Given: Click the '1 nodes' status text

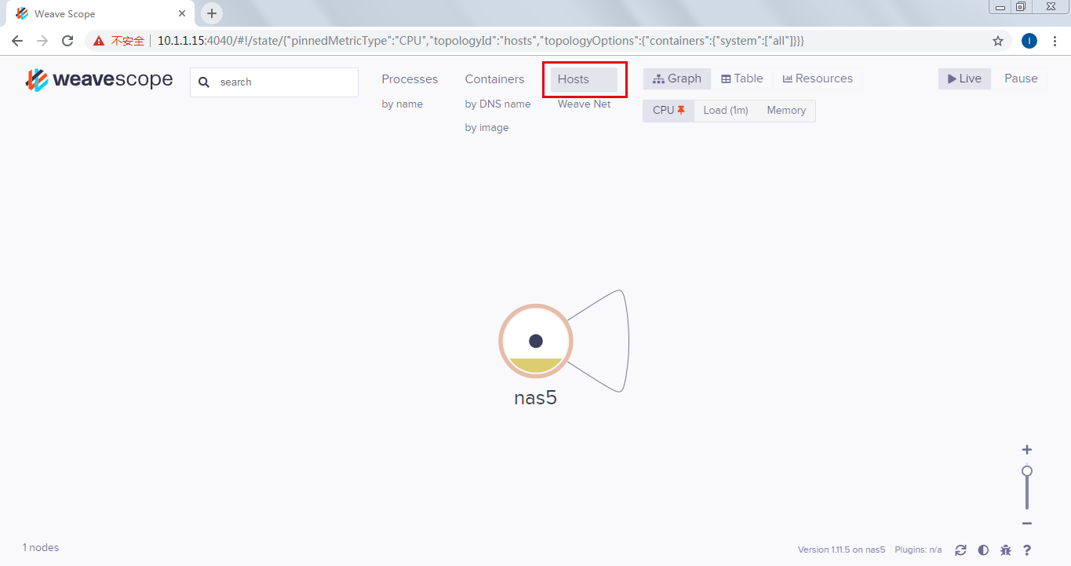Looking at the screenshot, I should [41, 548].
